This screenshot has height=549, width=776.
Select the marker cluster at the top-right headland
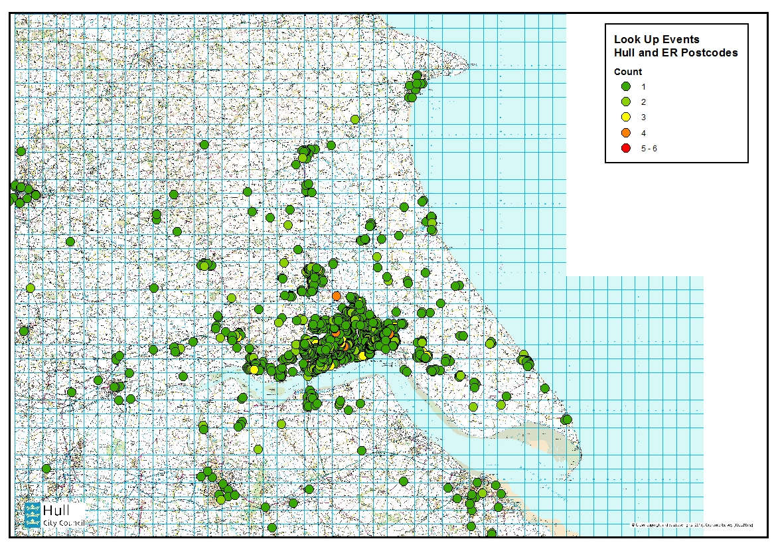(416, 85)
